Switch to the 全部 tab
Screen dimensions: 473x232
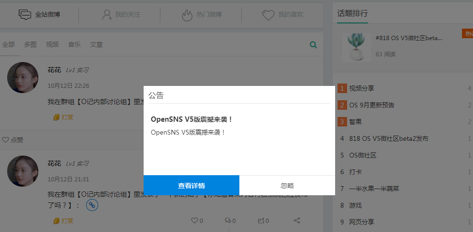pyautogui.click(x=9, y=44)
